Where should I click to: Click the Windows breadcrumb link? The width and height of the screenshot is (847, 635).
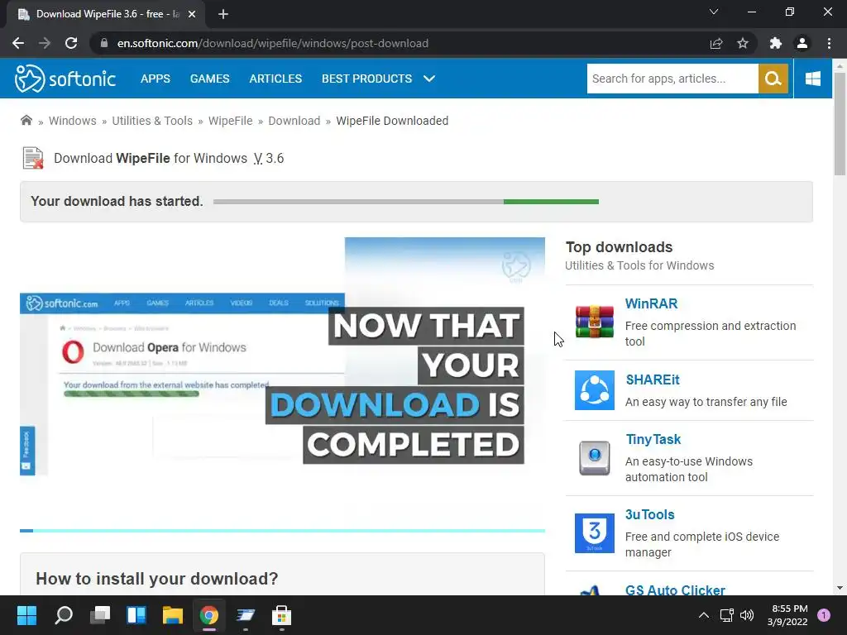pos(73,121)
